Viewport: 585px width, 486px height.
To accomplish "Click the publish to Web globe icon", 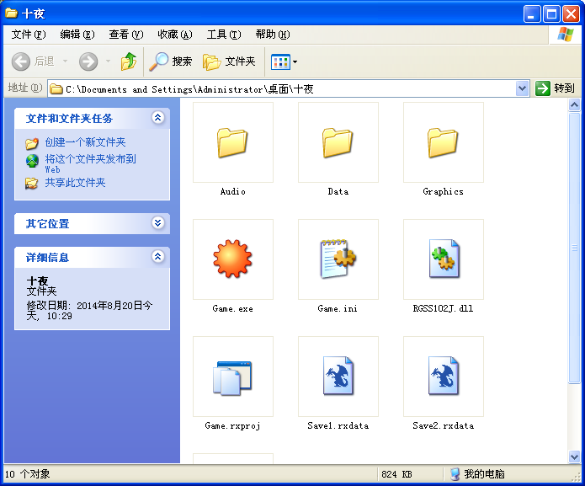I will pyautogui.click(x=32, y=161).
